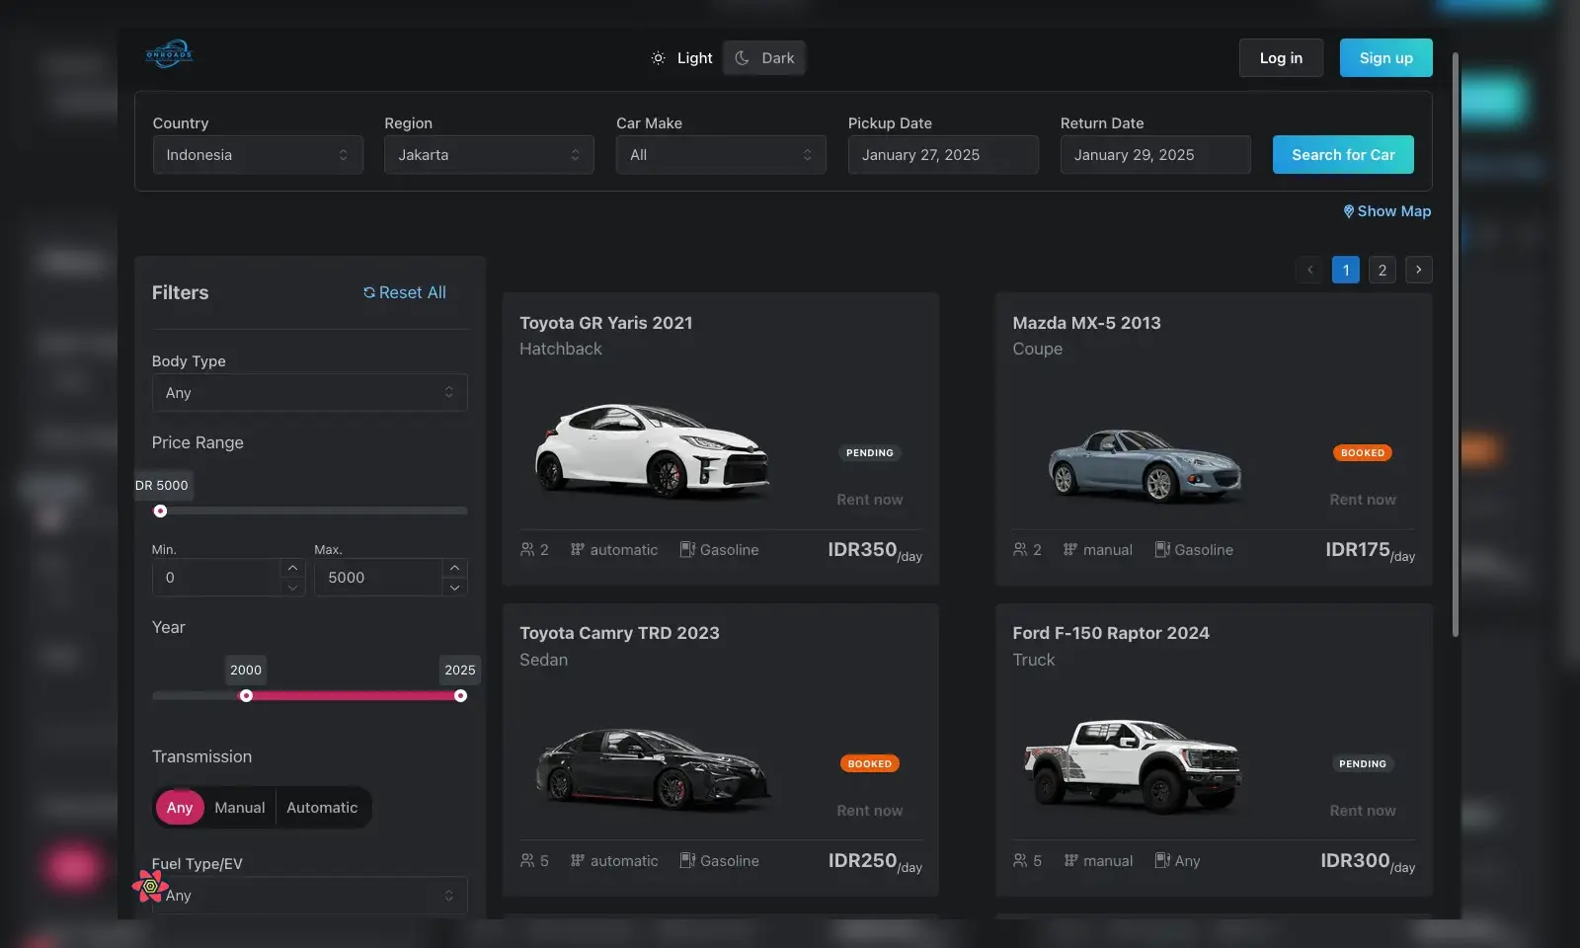Click Rent now on the Ford F-150 Raptor
Screen dimensions: 1580x948
(x=1362, y=810)
